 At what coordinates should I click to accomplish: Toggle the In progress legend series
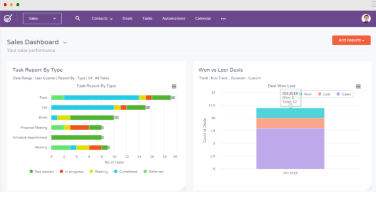coord(73,171)
